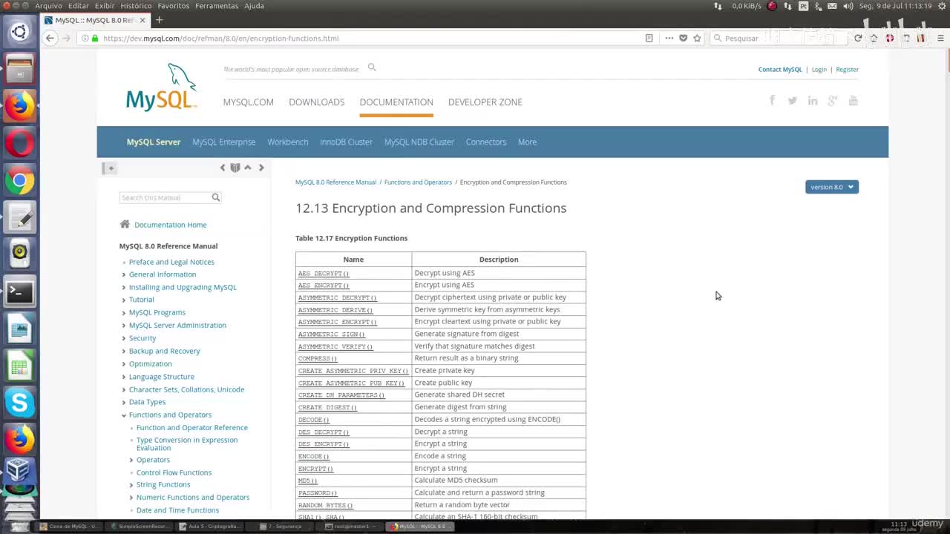This screenshot has height=534, width=950.
Task: Hide the manual navigation sidebar
Action: tap(110, 168)
